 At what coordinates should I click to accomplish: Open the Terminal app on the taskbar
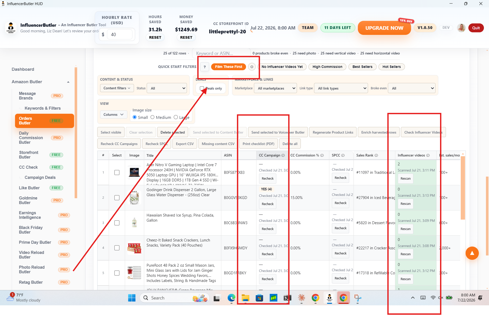coord(287,298)
